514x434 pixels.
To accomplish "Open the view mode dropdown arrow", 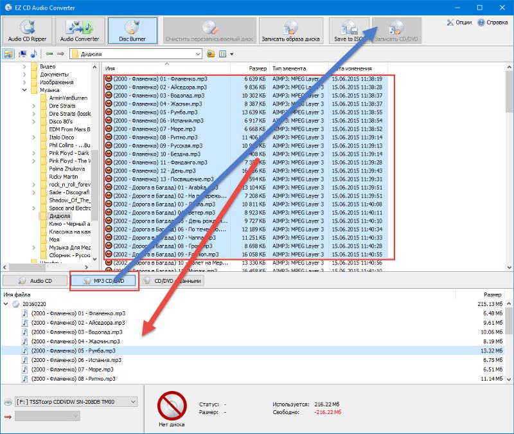I will [x=232, y=54].
